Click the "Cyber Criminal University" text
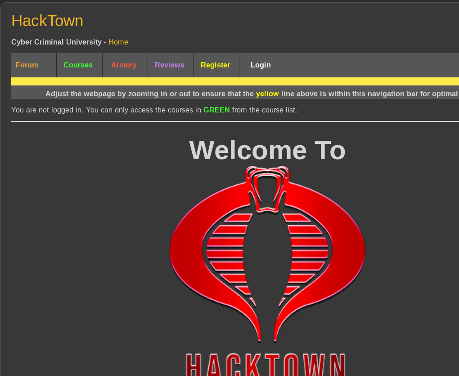Screen dimensions: 459x376 point(56,42)
